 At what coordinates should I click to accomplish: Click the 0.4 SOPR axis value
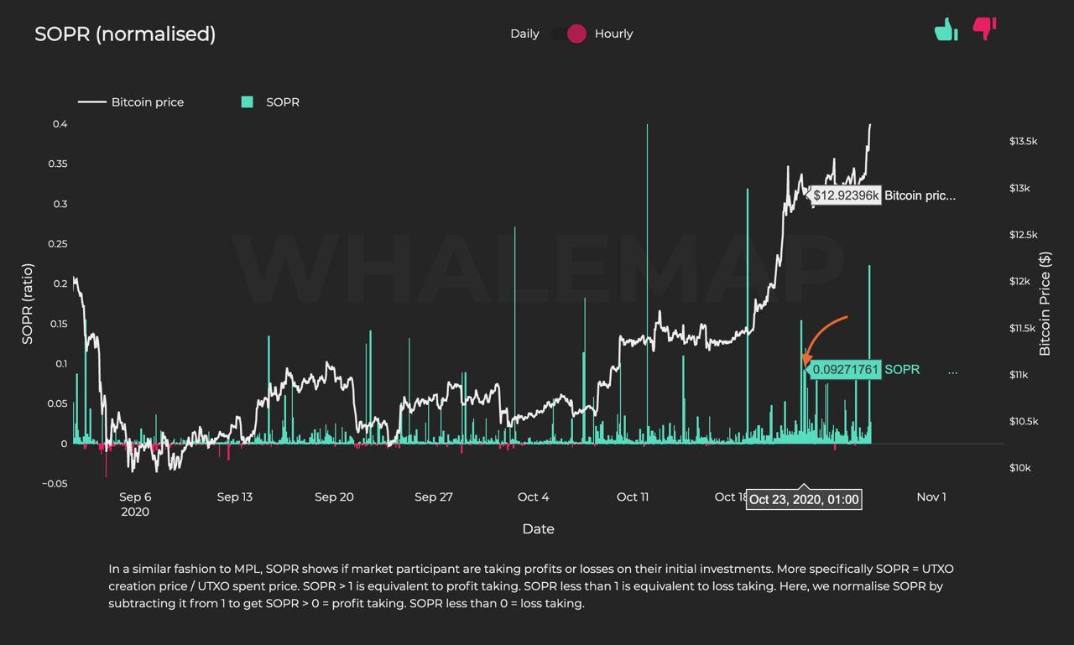click(60, 124)
